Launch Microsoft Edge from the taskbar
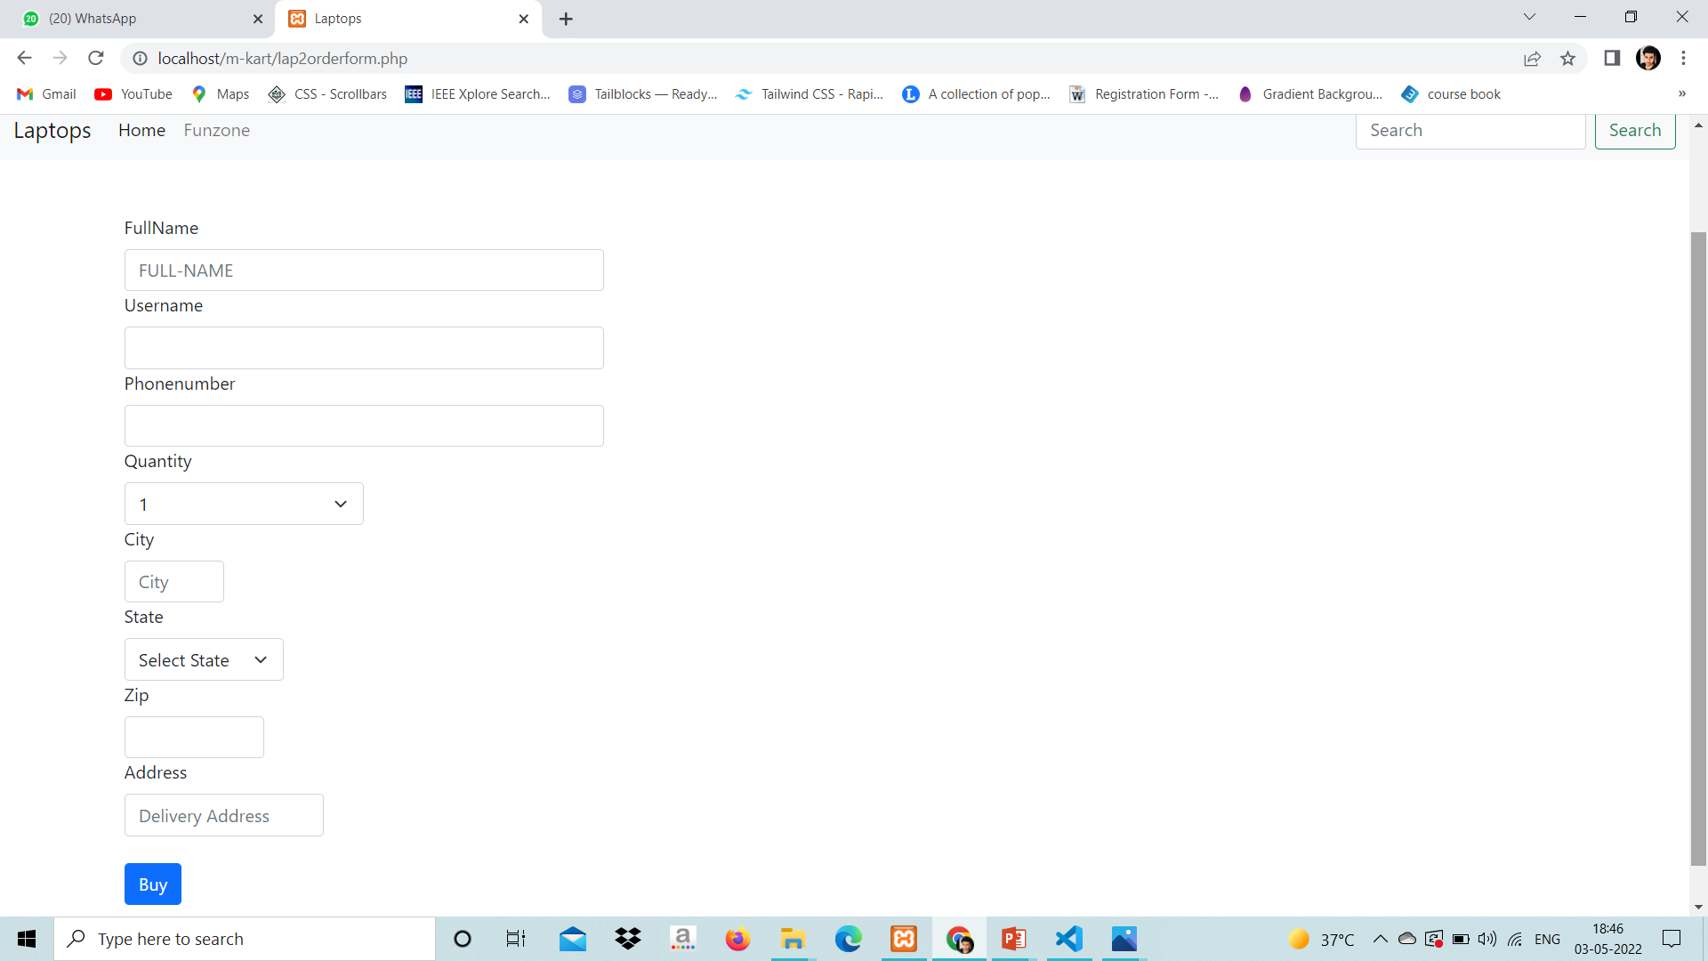Viewport: 1708px width, 961px height. [848, 939]
